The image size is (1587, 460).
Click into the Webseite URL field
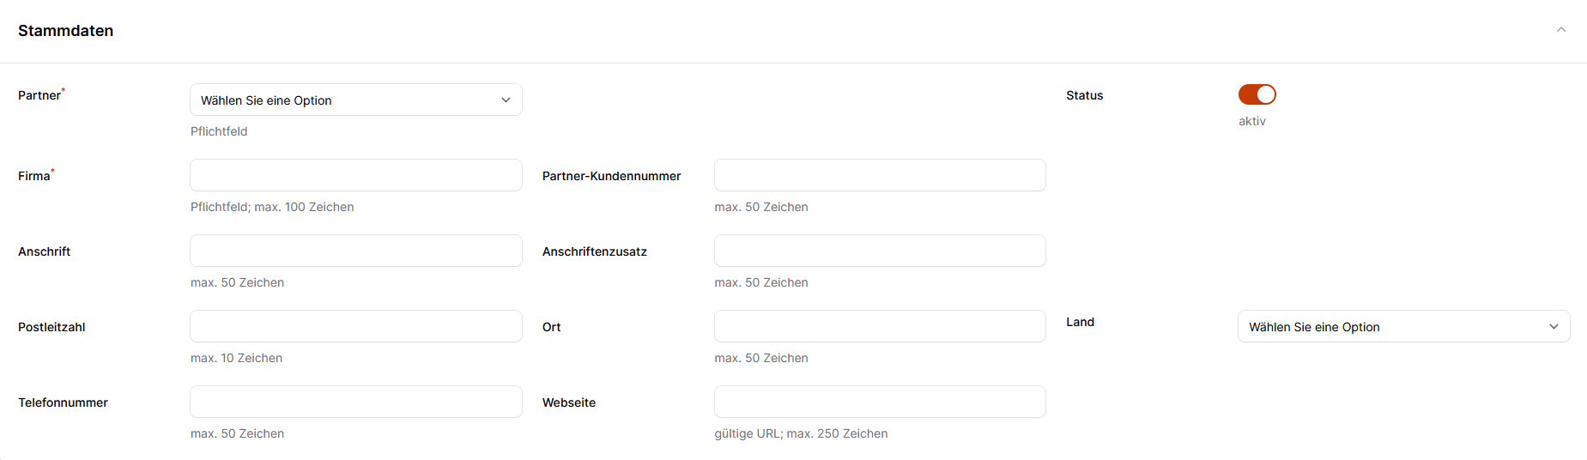pyautogui.click(x=880, y=402)
